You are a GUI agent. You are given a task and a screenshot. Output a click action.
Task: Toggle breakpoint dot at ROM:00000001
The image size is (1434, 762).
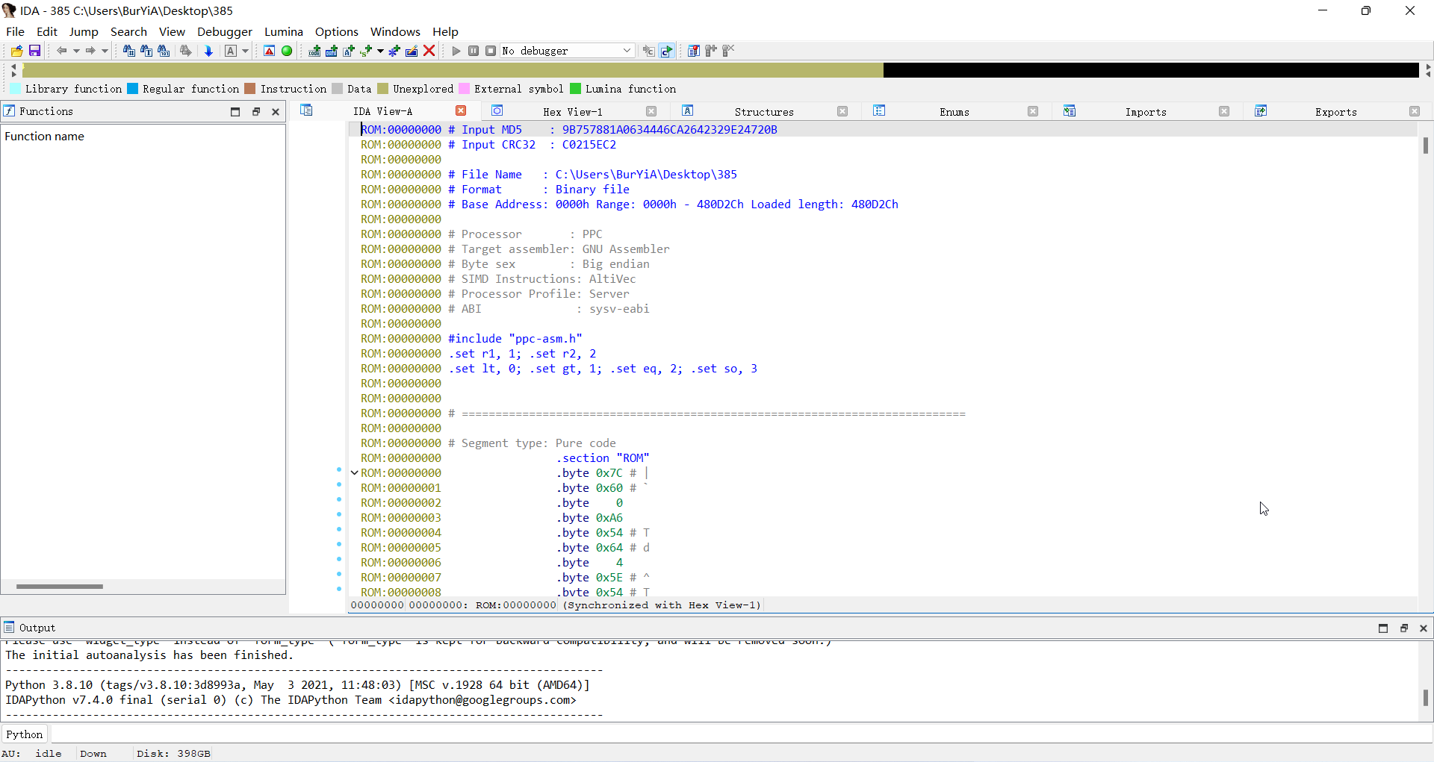[x=339, y=485]
